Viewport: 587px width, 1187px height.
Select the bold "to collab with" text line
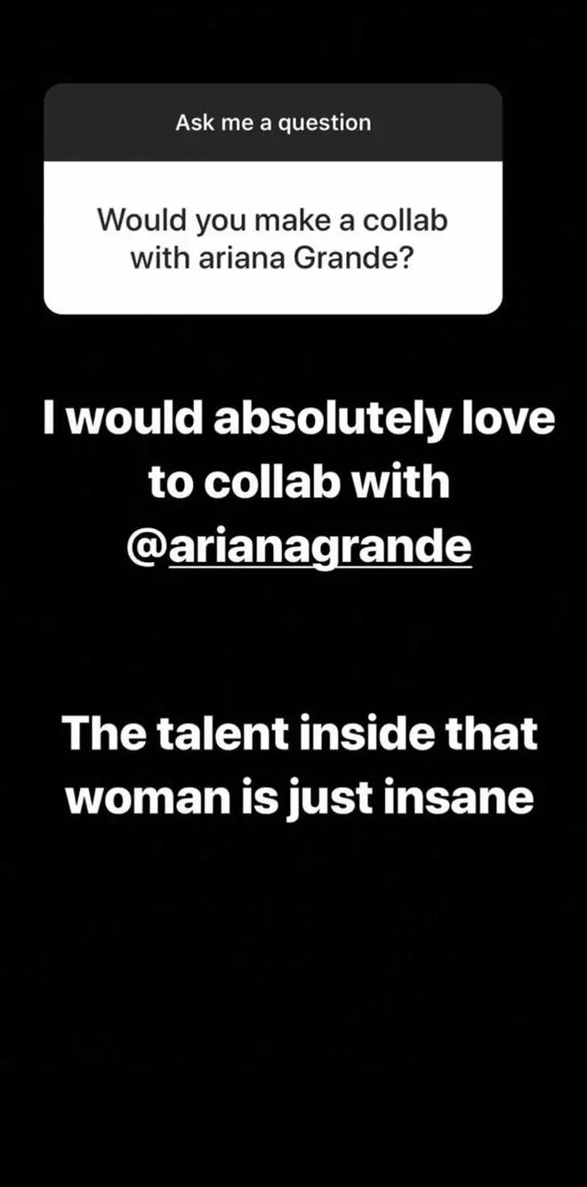click(298, 481)
